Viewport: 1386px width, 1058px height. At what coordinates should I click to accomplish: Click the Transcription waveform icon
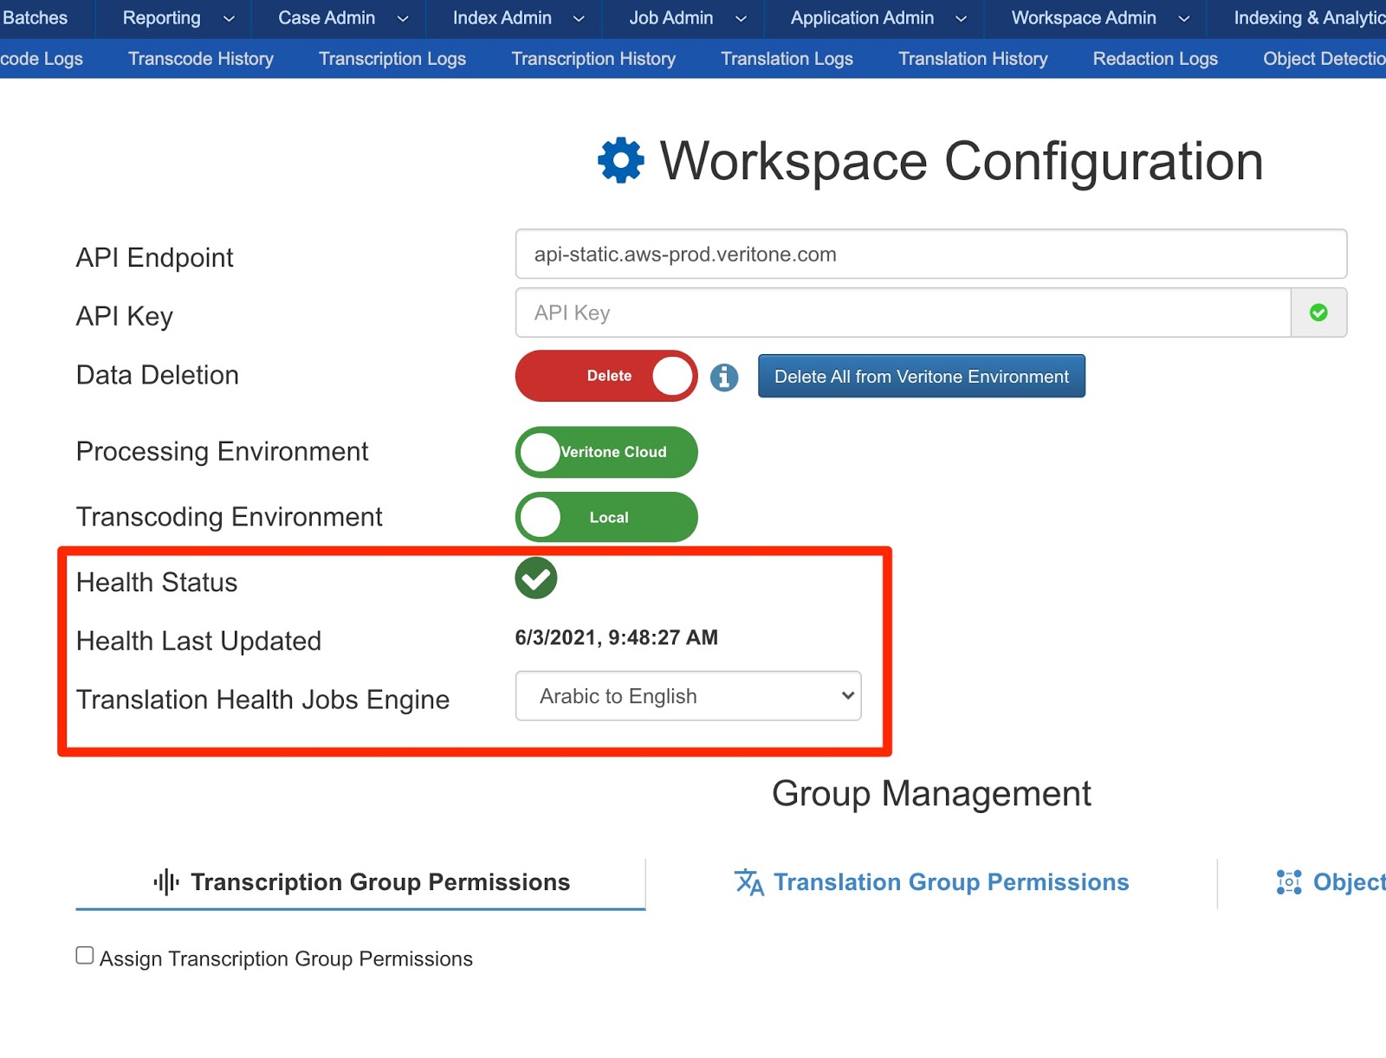point(165,882)
